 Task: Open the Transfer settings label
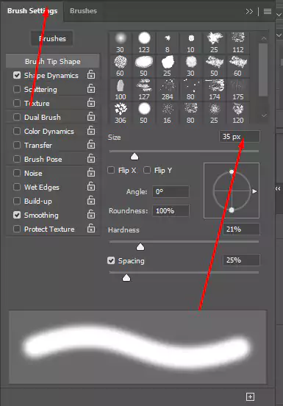point(38,145)
